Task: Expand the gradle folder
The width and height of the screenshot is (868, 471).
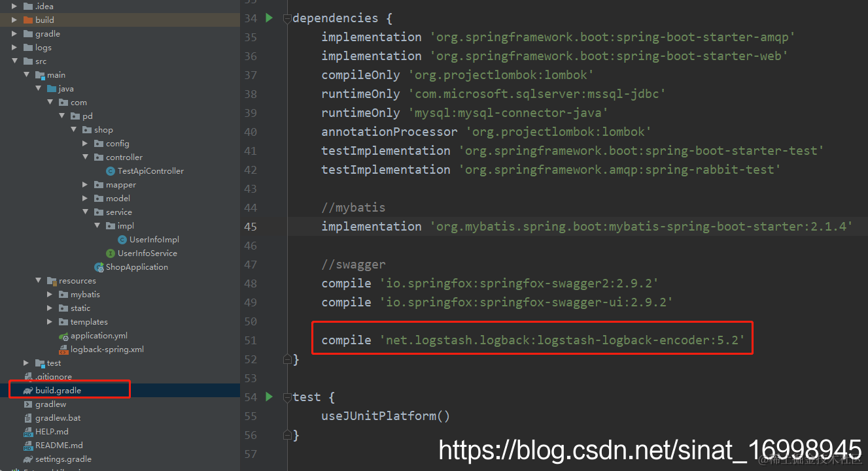Action: click(x=15, y=34)
